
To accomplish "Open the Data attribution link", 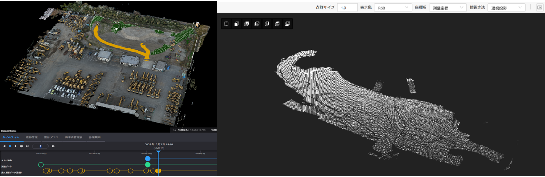I will [8, 131].
